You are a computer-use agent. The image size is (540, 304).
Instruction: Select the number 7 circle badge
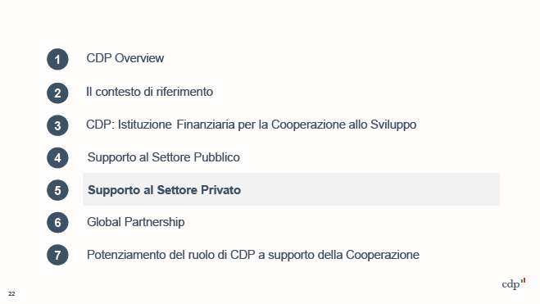coord(57,255)
